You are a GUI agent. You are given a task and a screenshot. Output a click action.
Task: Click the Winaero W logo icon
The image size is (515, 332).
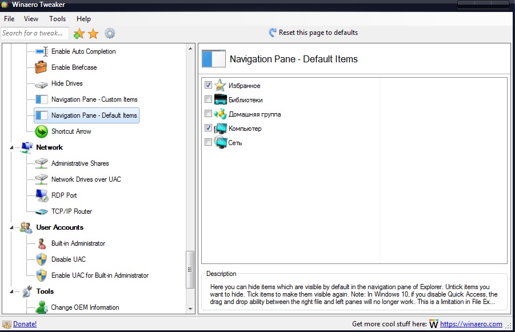[433, 324]
